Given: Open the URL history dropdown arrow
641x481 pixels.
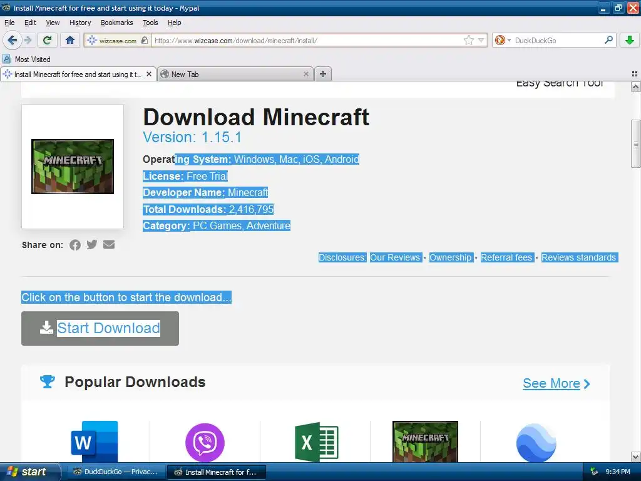Looking at the screenshot, I should 481,40.
